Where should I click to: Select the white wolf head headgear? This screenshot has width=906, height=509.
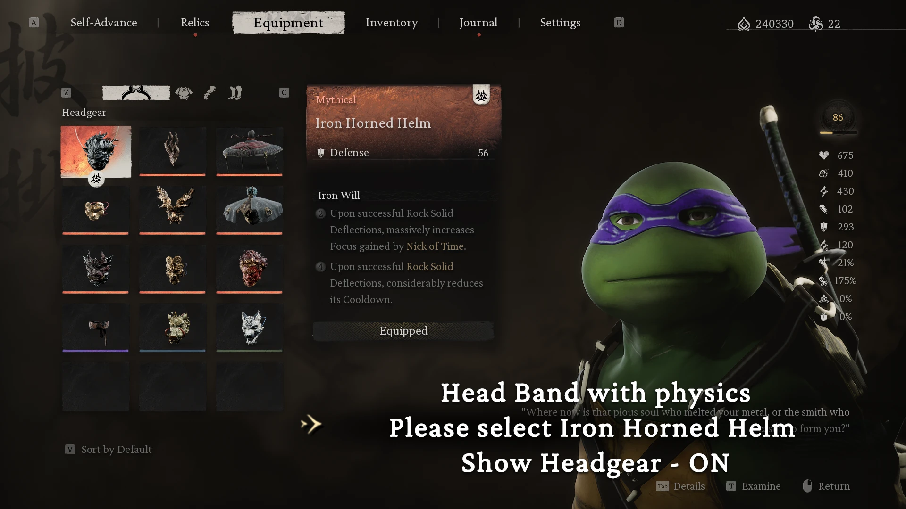point(249,328)
